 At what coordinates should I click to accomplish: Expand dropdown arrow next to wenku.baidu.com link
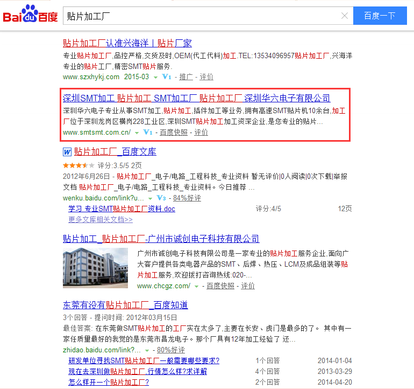[150, 198]
